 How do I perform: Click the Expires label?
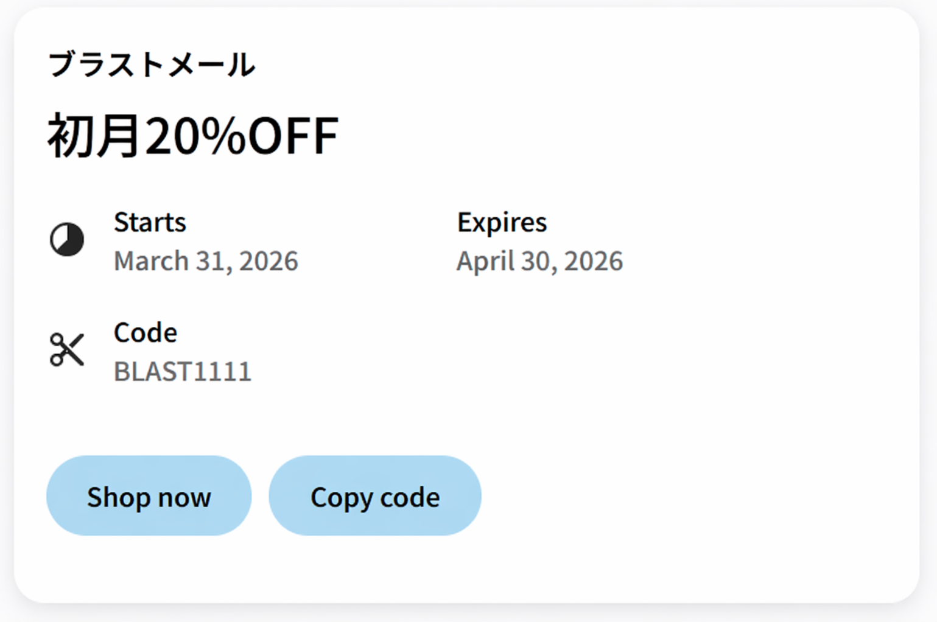502,222
